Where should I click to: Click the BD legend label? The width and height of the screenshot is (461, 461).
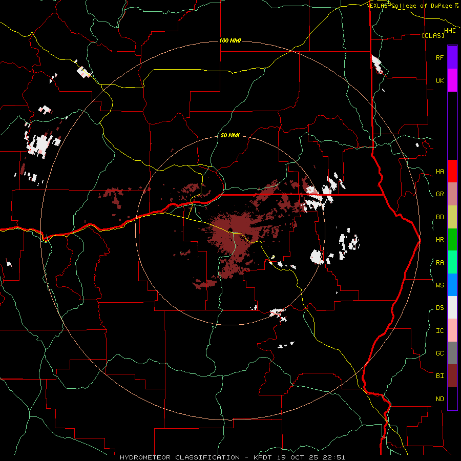tap(439, 217)
